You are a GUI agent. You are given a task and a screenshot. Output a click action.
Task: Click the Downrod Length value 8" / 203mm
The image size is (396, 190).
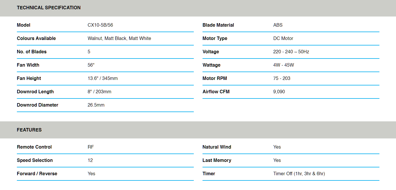(x=99, y=92)
